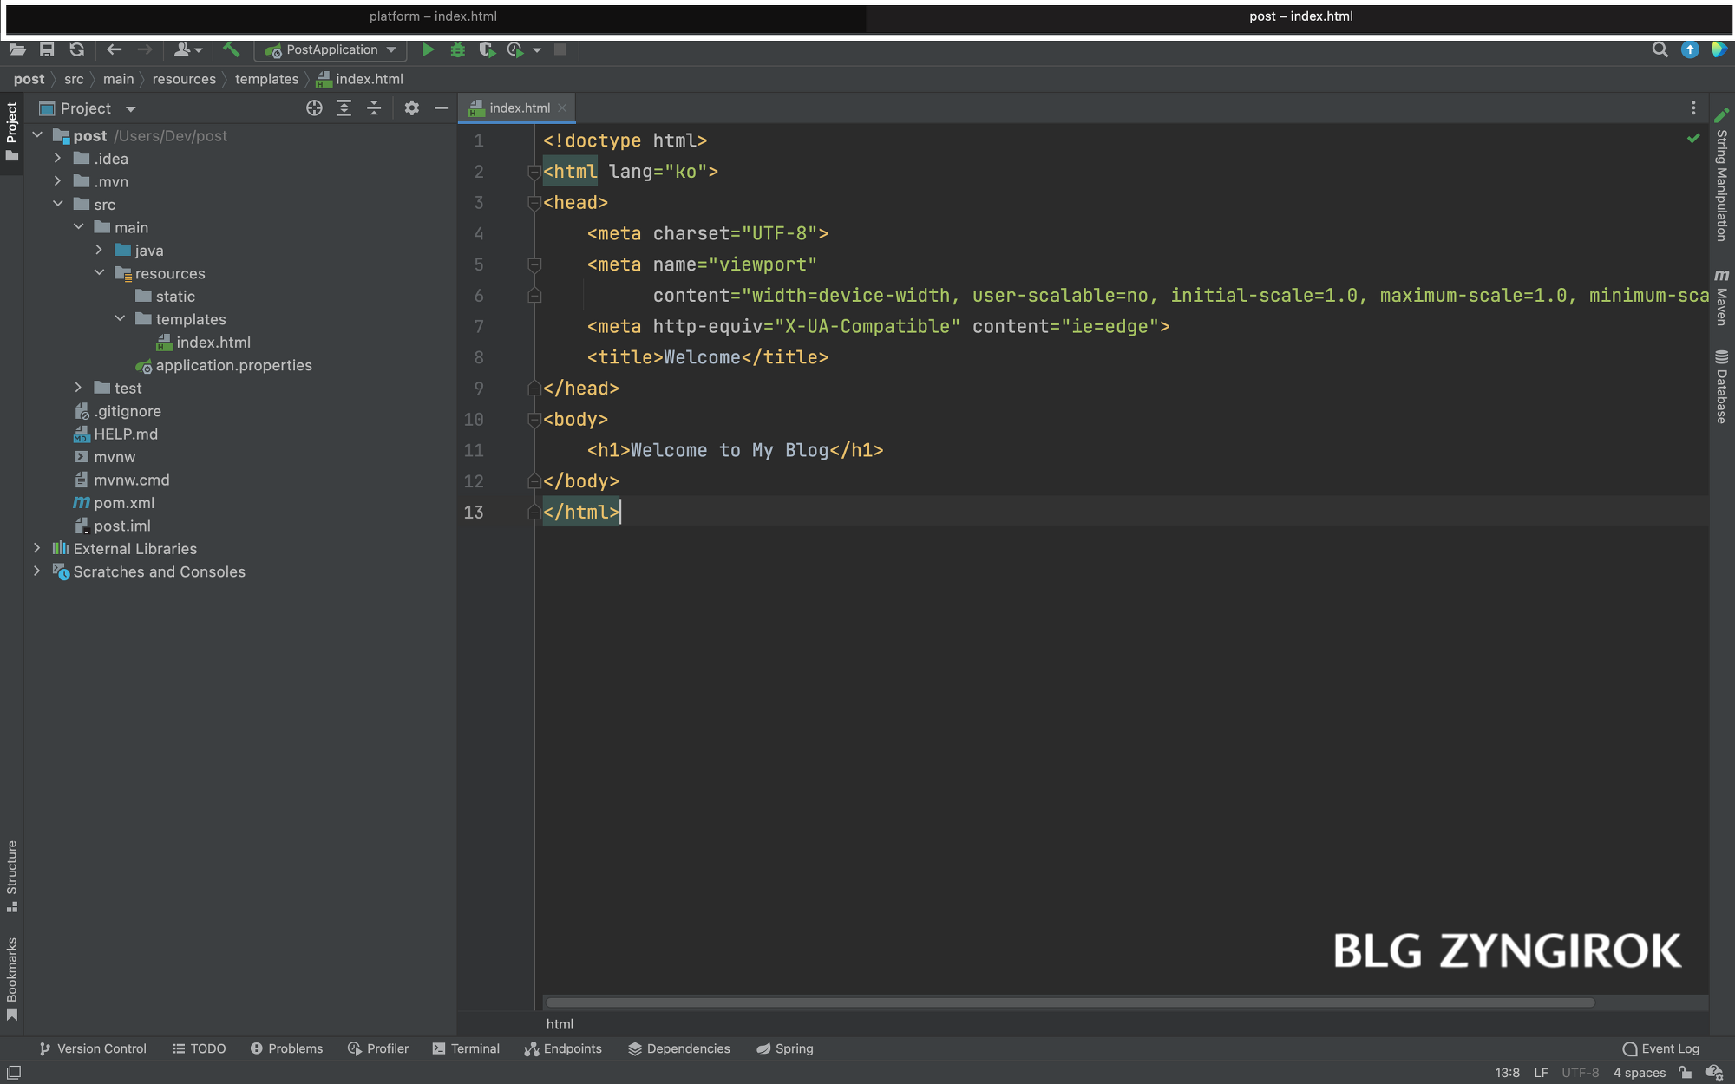
Task: Expand the java folder in project tree
Action: [99, 251]
